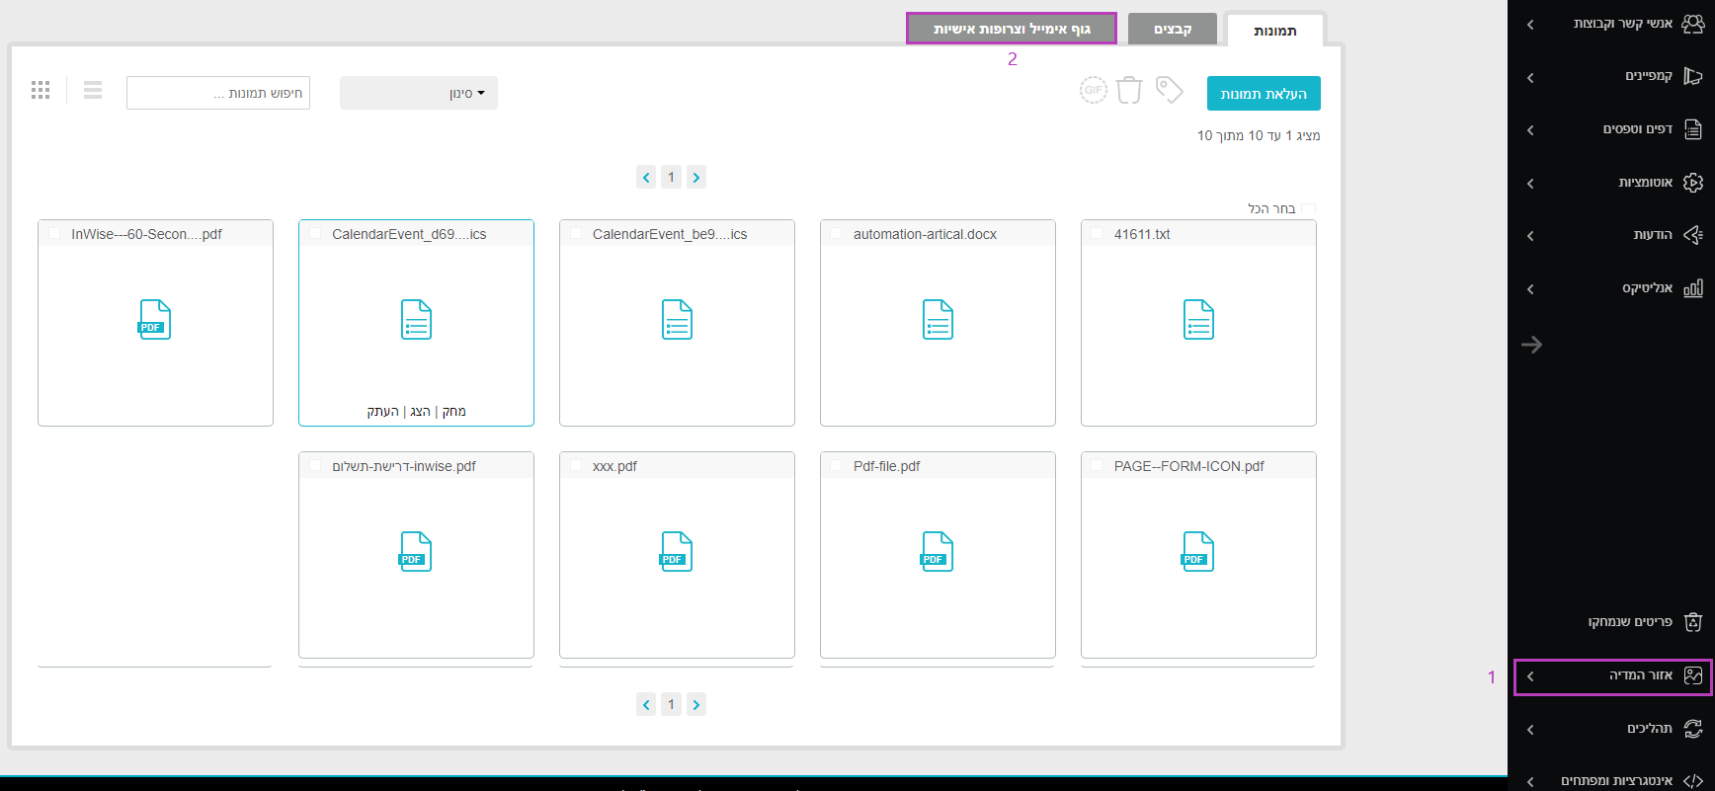Expand the אזור המדיה chevron
This screenshot has width=1715, height=791.
tap(1530, 676)
